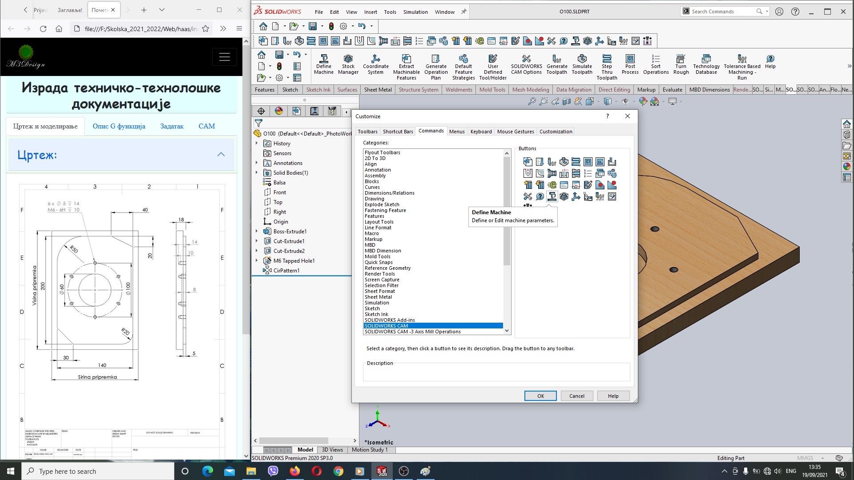
Task: Click Generate Operation Plan
Action: (x=436, y=67)
